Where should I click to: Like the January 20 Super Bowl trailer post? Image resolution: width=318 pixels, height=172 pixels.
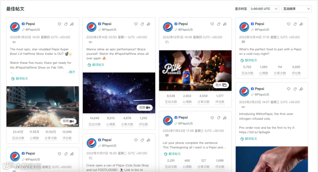[59, 24]
